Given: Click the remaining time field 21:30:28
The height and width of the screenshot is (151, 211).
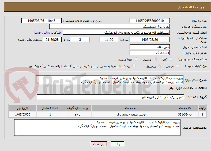Looking at the screenshot, I should pos(52,39).
